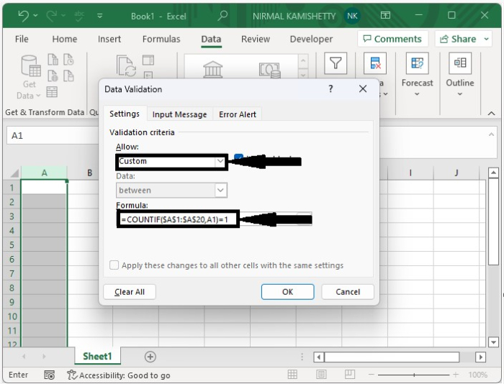Switch to Page Break Preview icon

pos(350,375)
